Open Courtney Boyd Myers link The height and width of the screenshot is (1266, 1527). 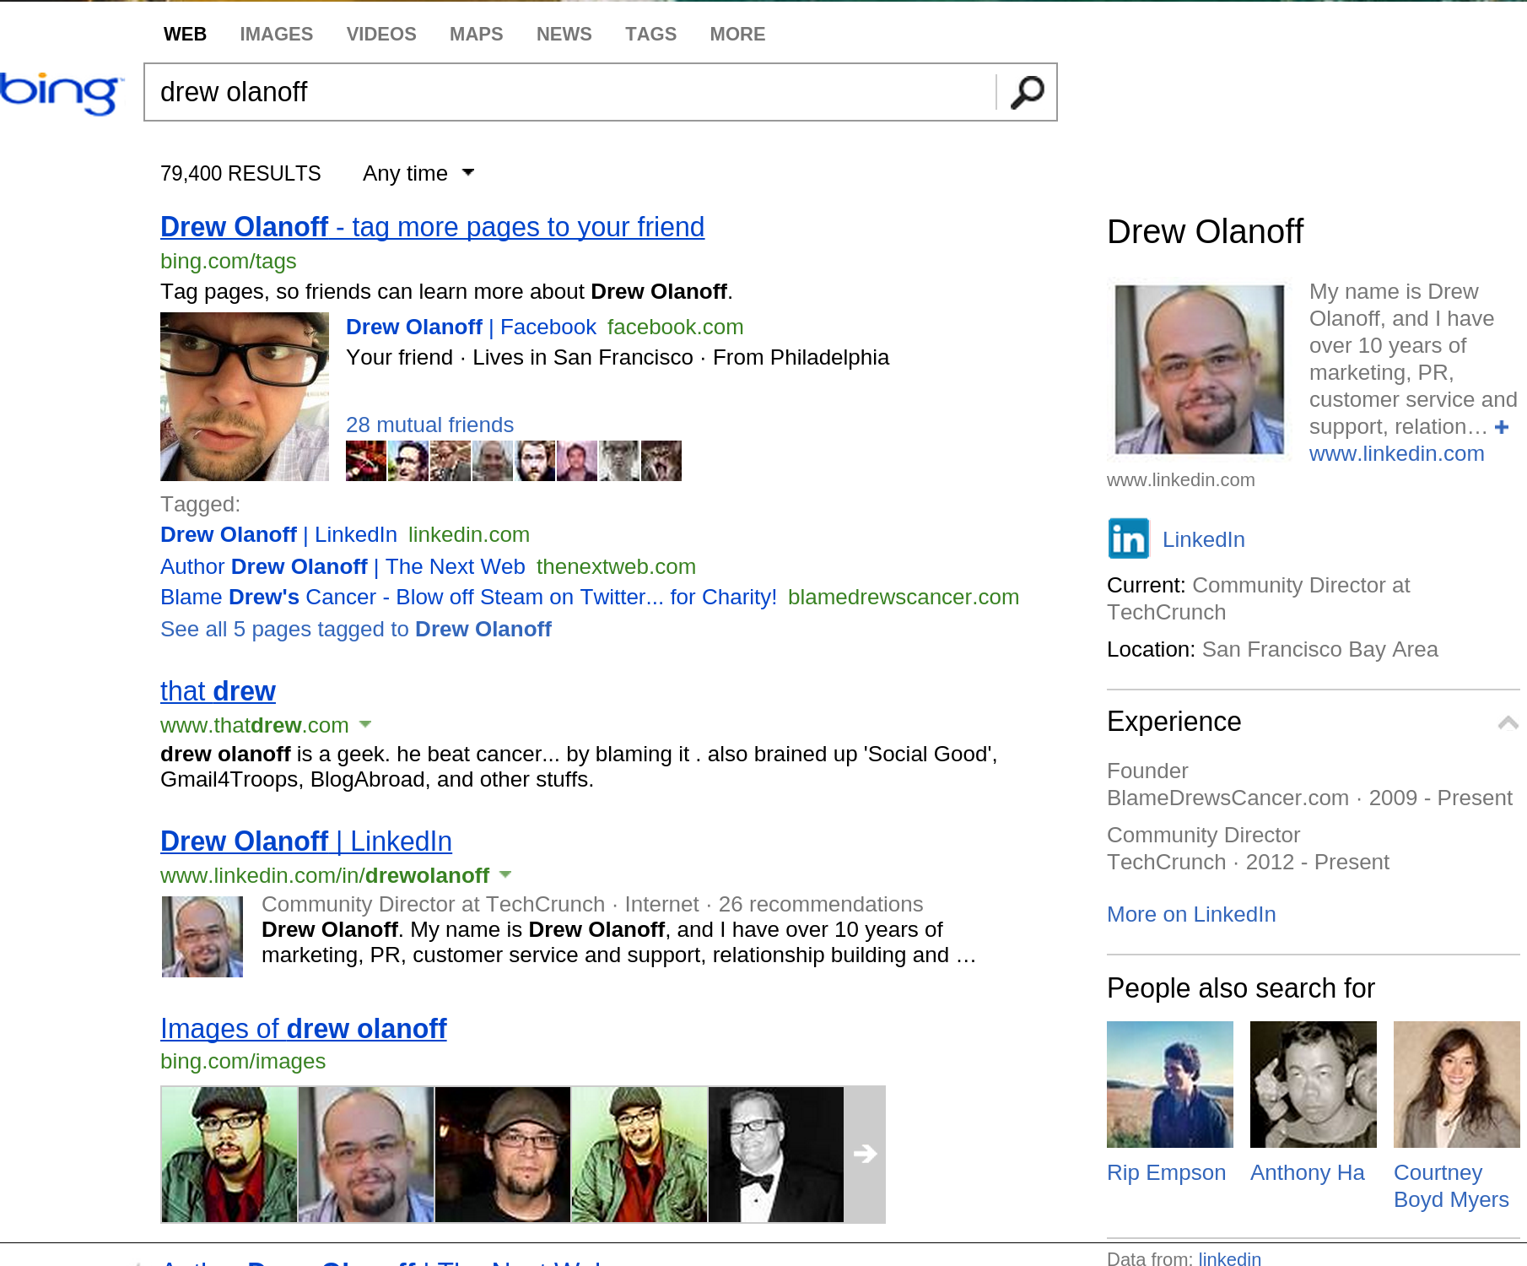(1451, 1186)
